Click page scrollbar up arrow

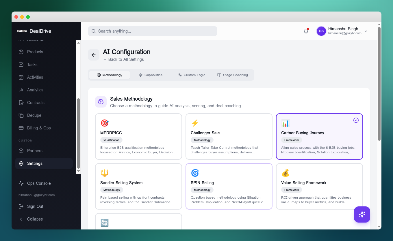pos(379,25)
